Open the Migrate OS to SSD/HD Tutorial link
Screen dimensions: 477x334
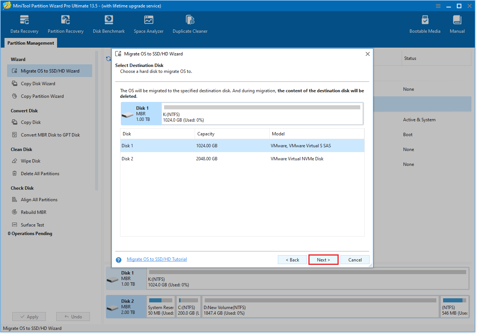157,259
